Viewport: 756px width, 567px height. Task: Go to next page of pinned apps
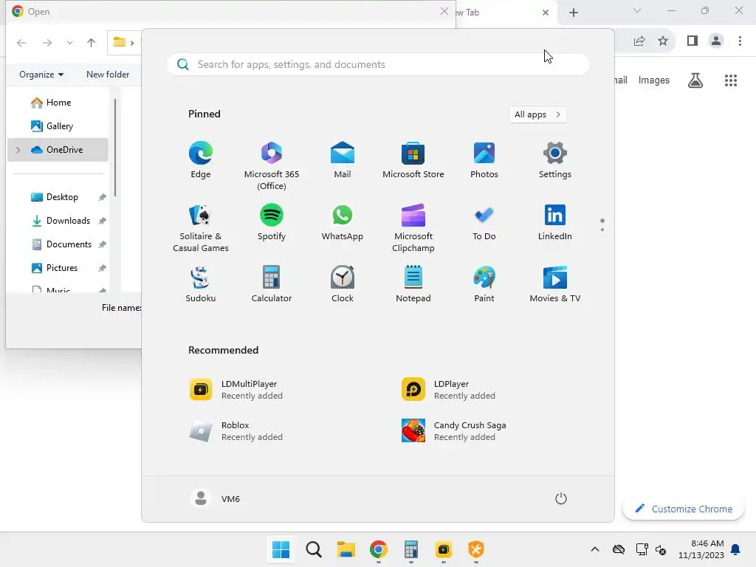602,229
